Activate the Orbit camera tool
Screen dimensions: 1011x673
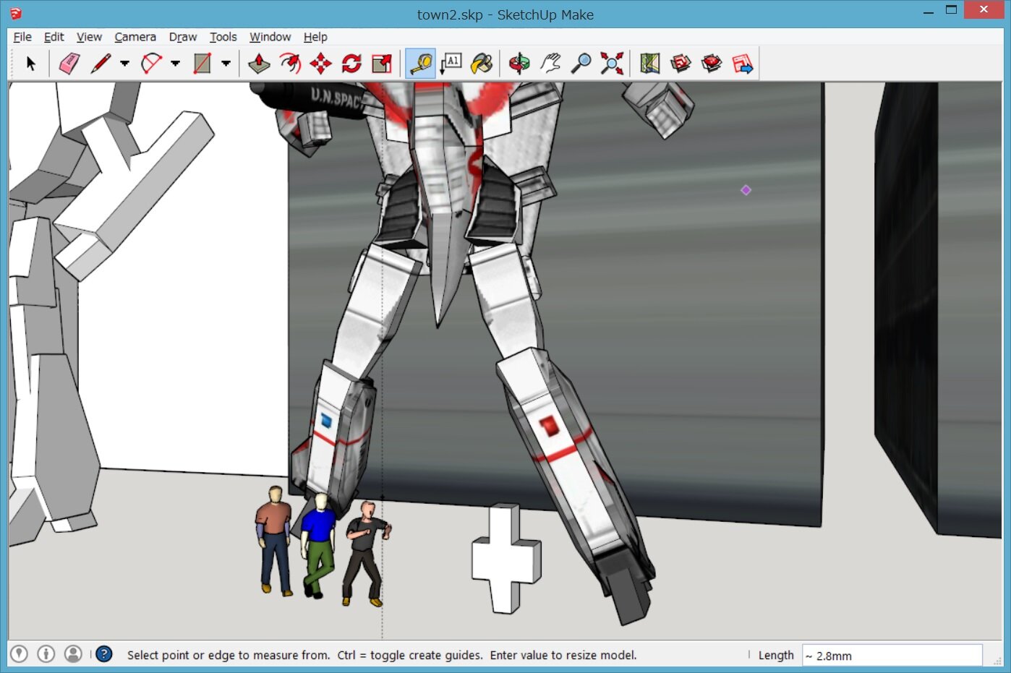519,64
